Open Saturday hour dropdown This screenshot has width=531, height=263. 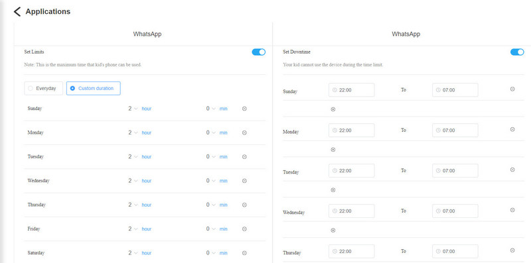click(x=133, y=253)
